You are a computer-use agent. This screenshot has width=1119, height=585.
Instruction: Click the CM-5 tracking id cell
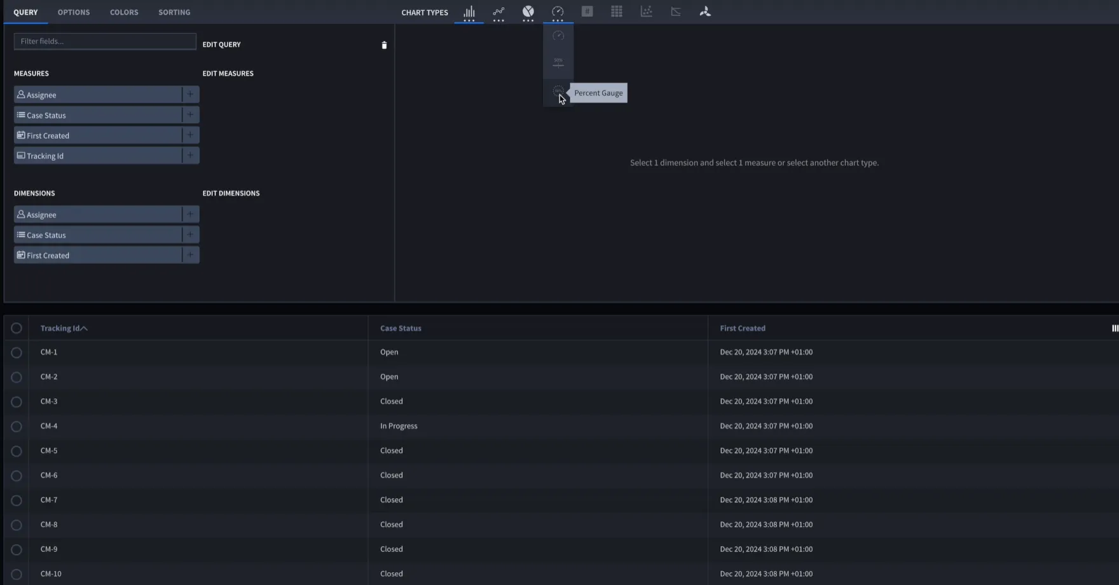tap(49, 450)
